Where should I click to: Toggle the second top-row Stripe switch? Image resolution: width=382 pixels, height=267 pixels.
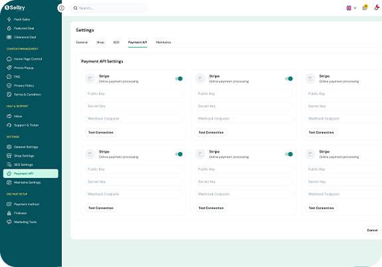coord(289,78)
